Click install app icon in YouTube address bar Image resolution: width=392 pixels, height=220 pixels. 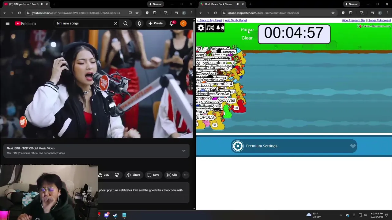point(130,13)
